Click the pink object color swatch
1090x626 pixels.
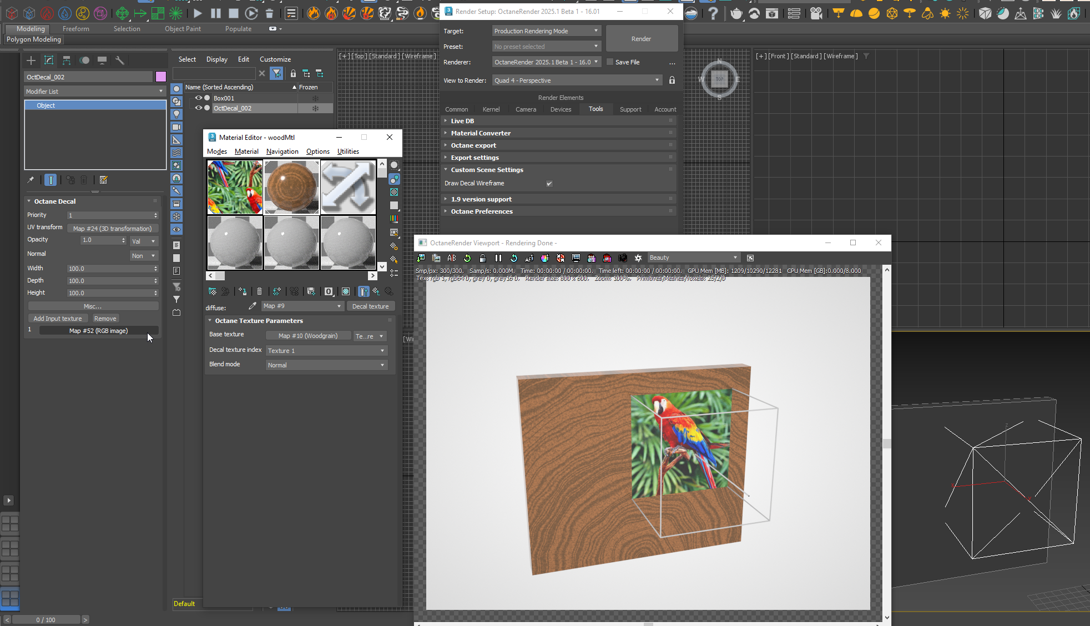(x=161, y=77)
